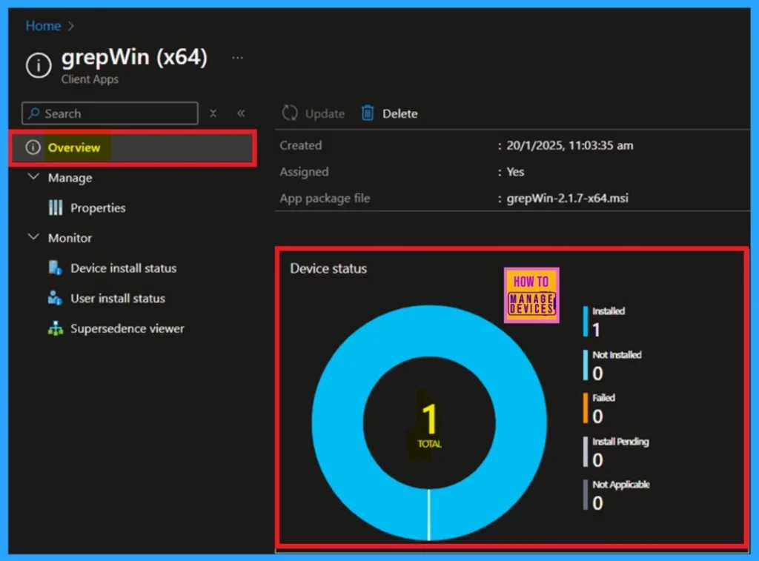
Task: Click the grepWin (x64) title
Action: [134, 57]
